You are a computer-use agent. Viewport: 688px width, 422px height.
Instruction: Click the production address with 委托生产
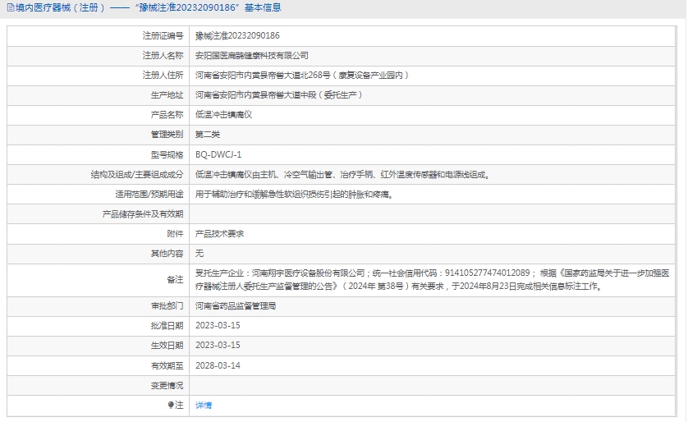[279, 95]
